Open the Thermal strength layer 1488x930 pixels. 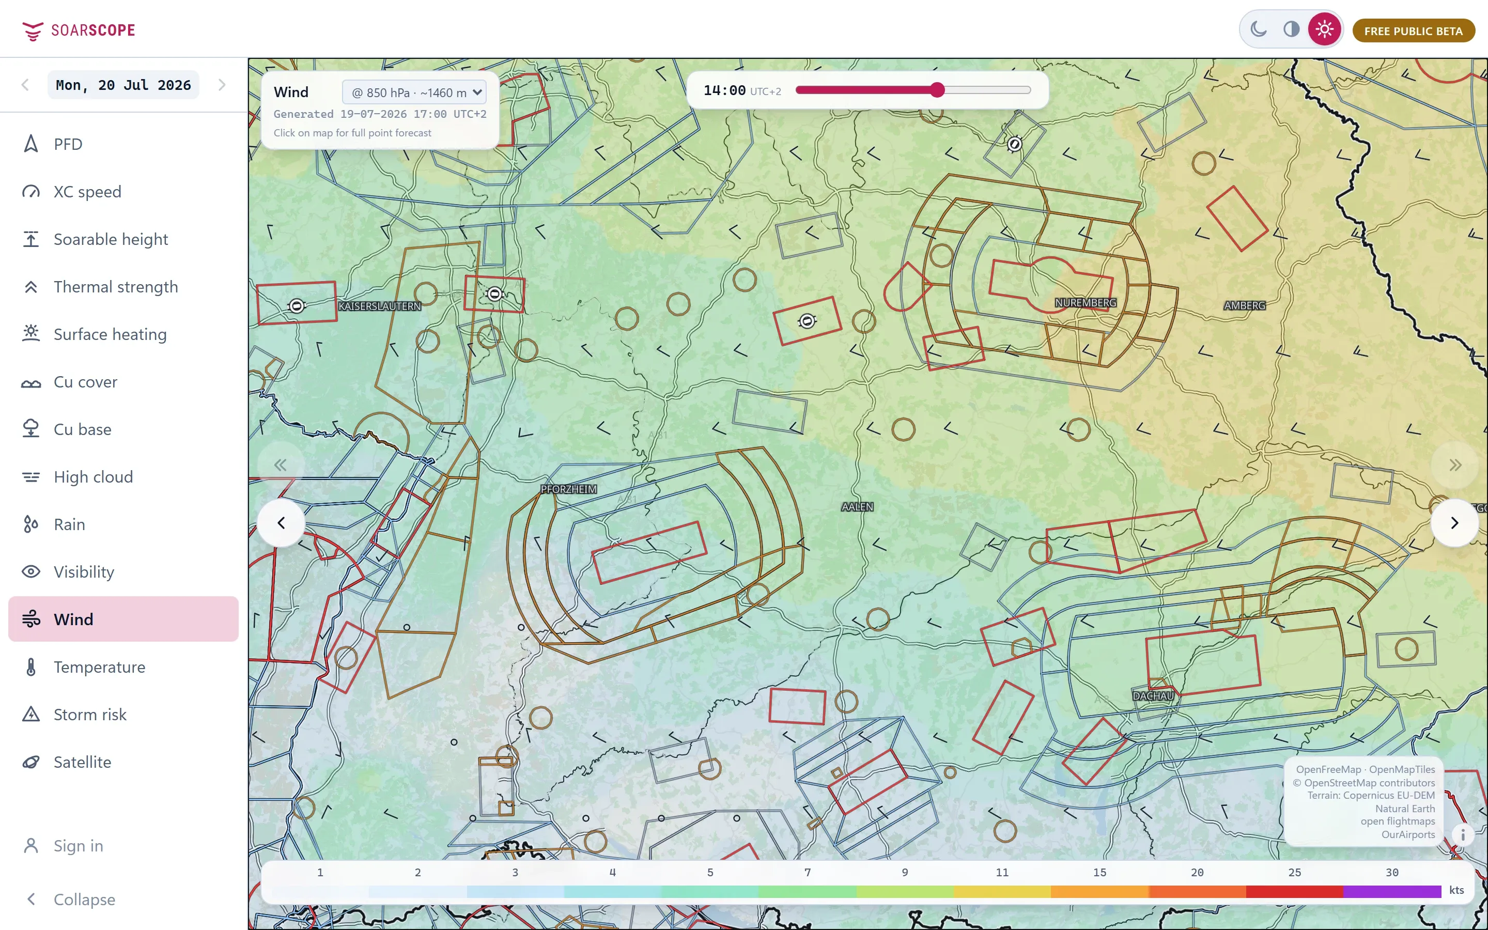click(x=123, y=287)
